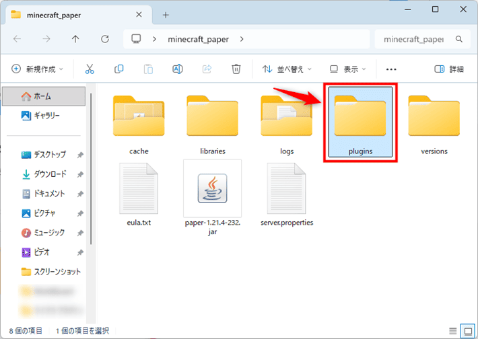478x339 pixels.
Task: Click the search magnifier icon
Action: 458,39
